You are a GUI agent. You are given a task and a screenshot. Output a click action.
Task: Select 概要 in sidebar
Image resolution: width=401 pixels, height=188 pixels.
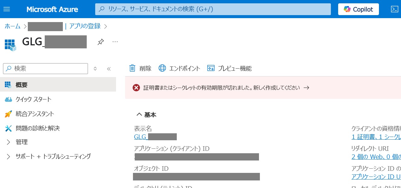point(58,85)
